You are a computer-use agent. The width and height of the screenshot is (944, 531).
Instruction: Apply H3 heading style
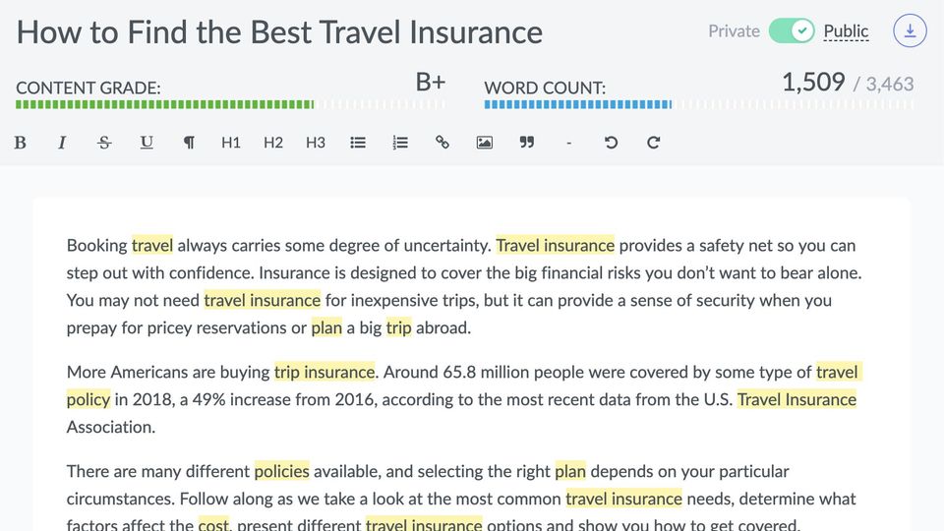(316, 143)
